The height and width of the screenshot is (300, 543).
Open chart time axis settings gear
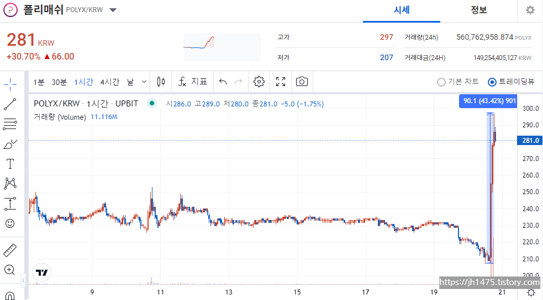[531, 292]
